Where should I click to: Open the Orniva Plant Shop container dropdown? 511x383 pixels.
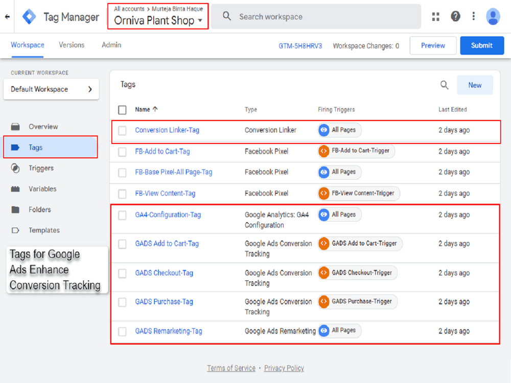tap(158, 20)
